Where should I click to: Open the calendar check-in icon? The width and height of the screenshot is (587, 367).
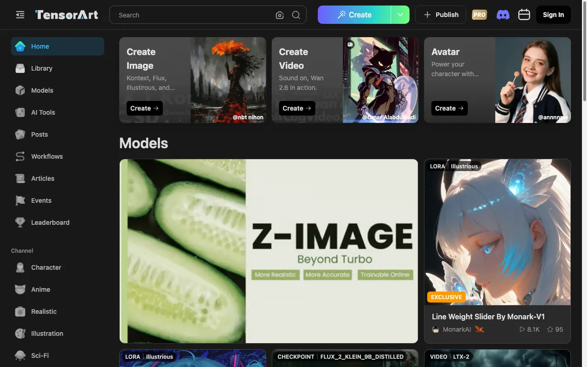pyautogui.click(x=524, y=15)
